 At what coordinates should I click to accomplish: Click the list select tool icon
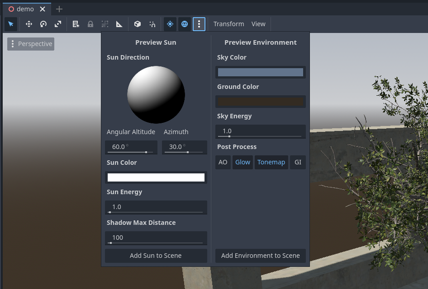click(x=76, y=24)
